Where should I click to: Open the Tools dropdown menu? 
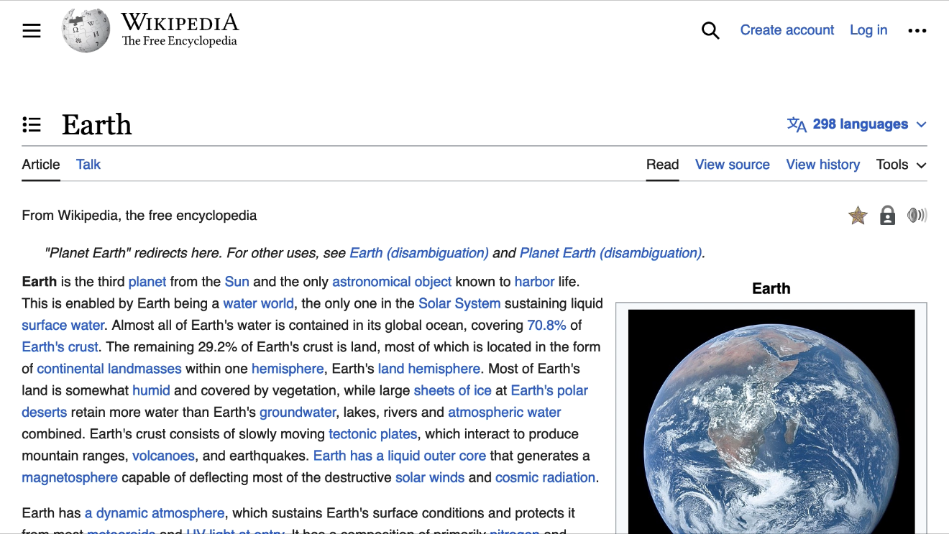[902, 165]
